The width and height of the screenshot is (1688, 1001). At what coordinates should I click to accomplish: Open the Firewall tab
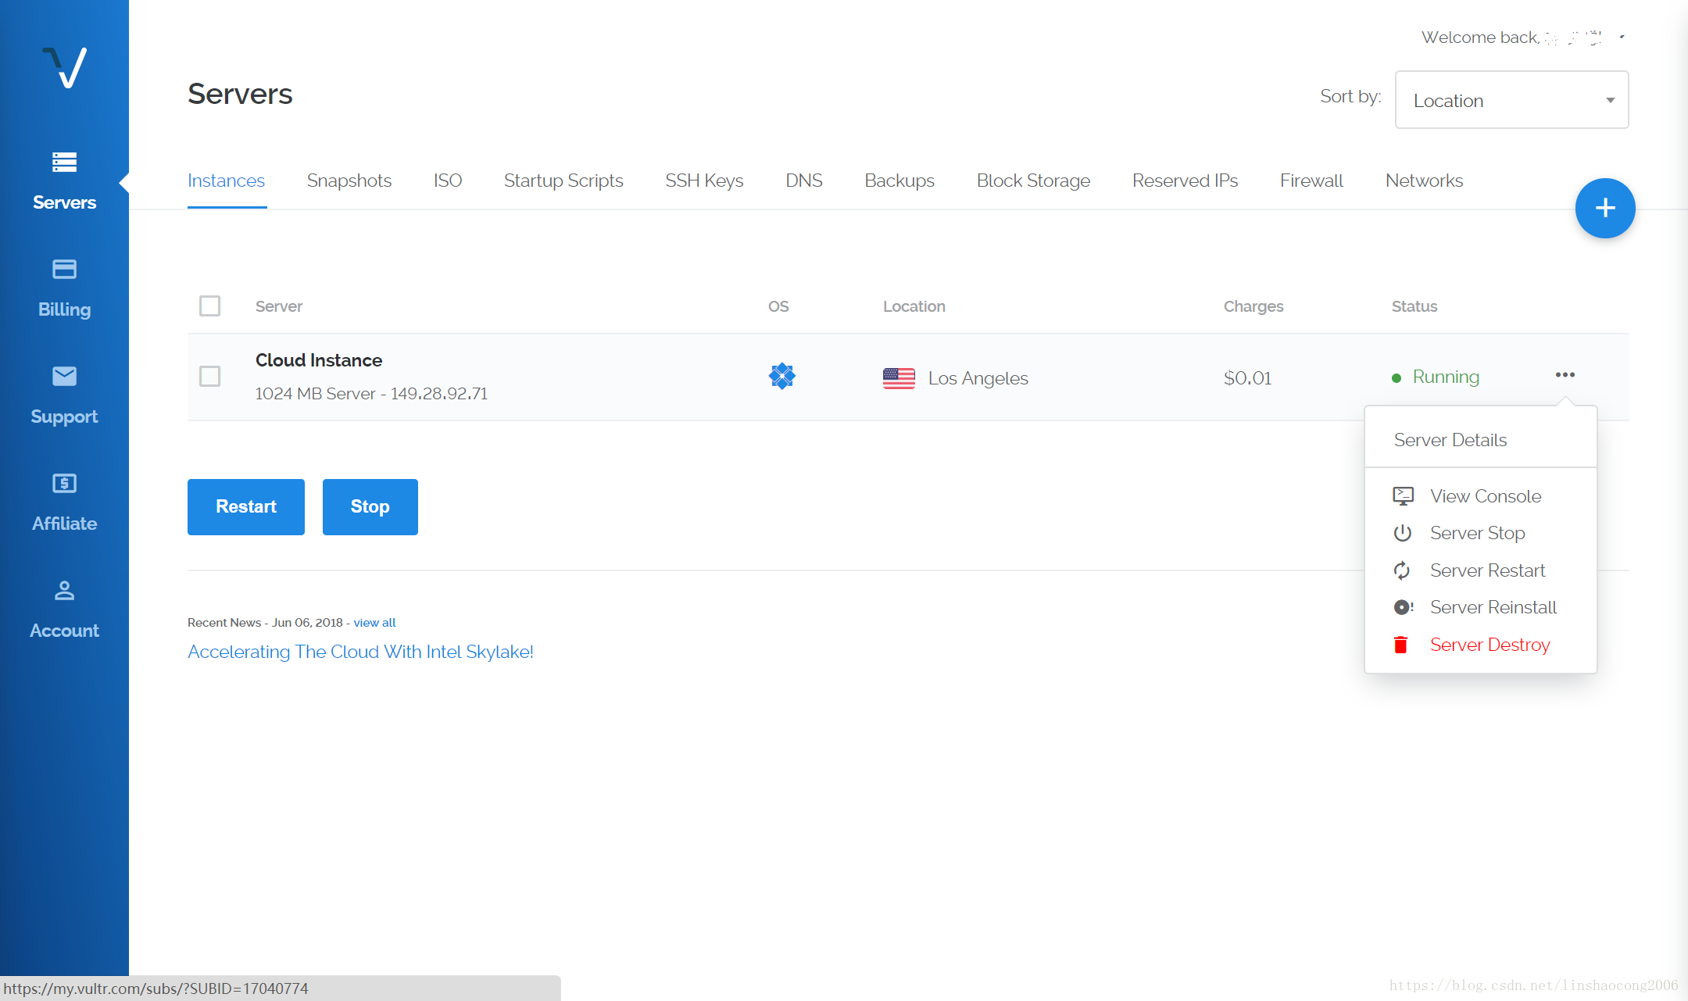pyautogui.click(x=1311, y=181)
